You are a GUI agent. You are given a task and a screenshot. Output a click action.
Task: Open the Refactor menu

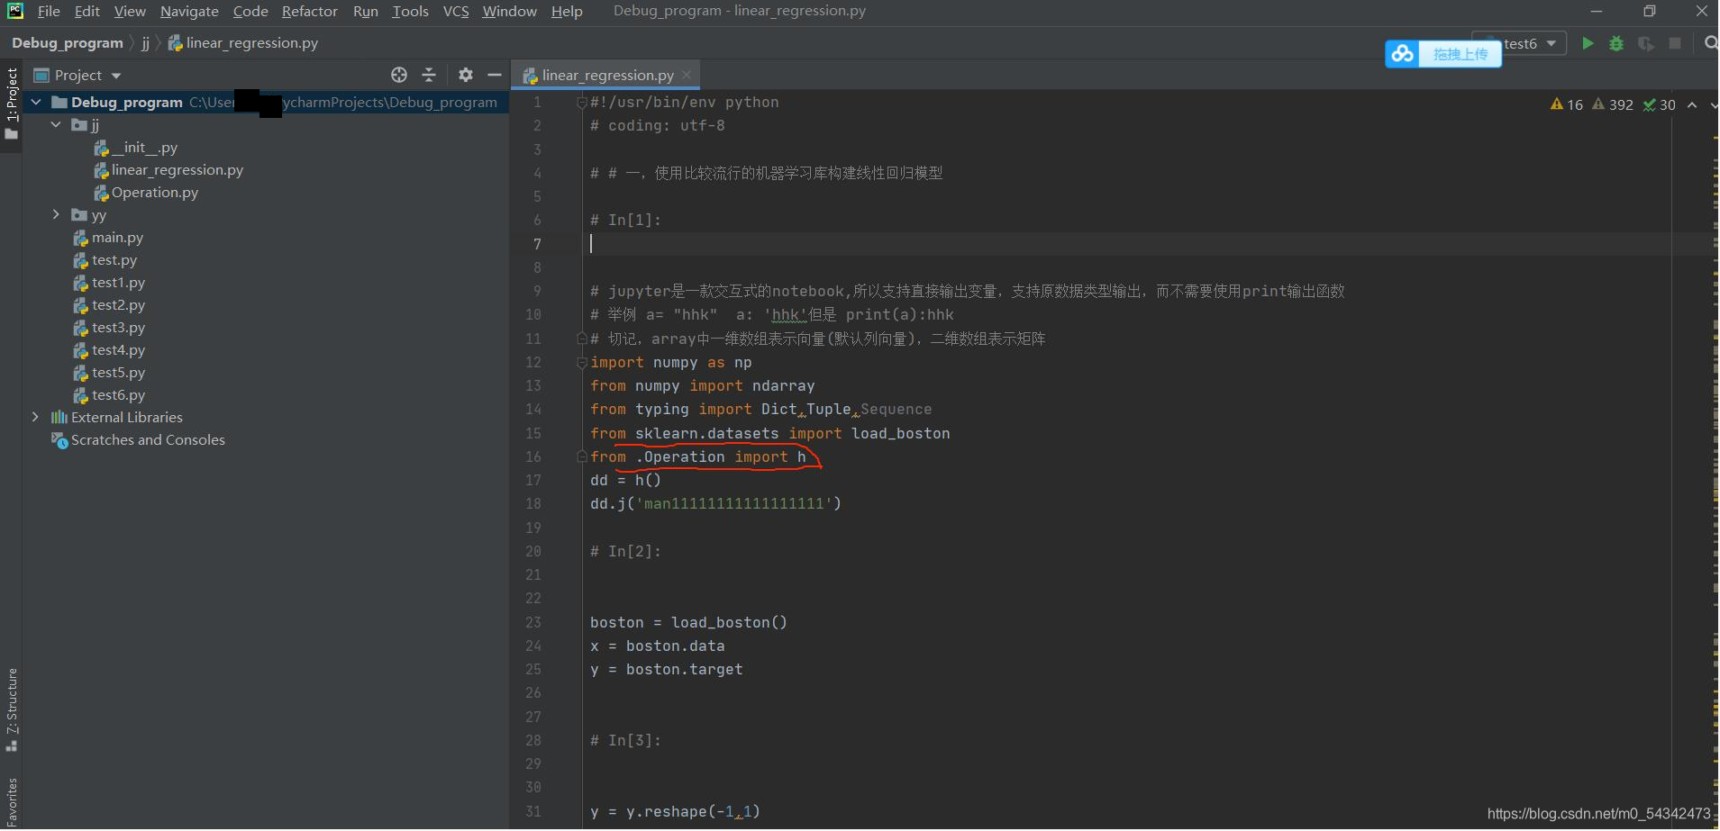click(309, 11)
